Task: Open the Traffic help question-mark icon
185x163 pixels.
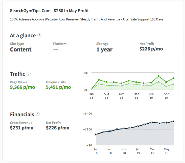Action: [x=29, y=74]
